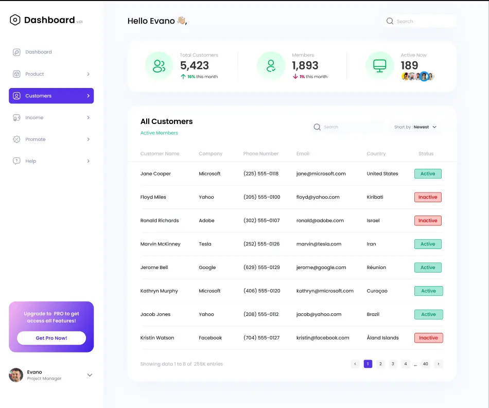Screen dimensions: 489x408
Task: Select the Income icon in the sidebar
Action: (x=18, y=117)
